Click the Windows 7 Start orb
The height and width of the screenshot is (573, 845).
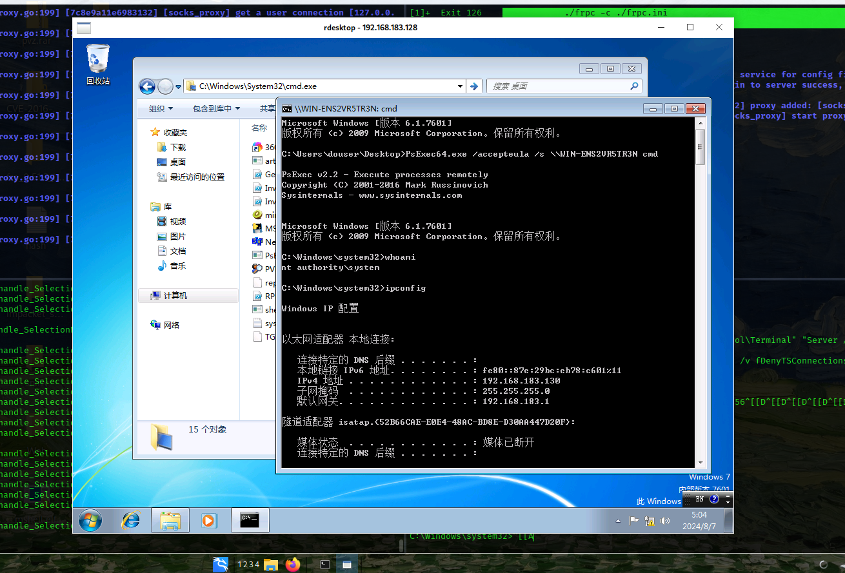90,520
